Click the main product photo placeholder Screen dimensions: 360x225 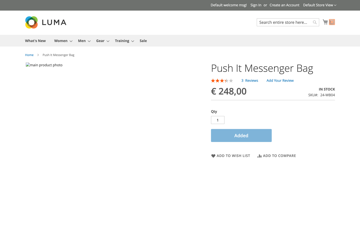44,65
